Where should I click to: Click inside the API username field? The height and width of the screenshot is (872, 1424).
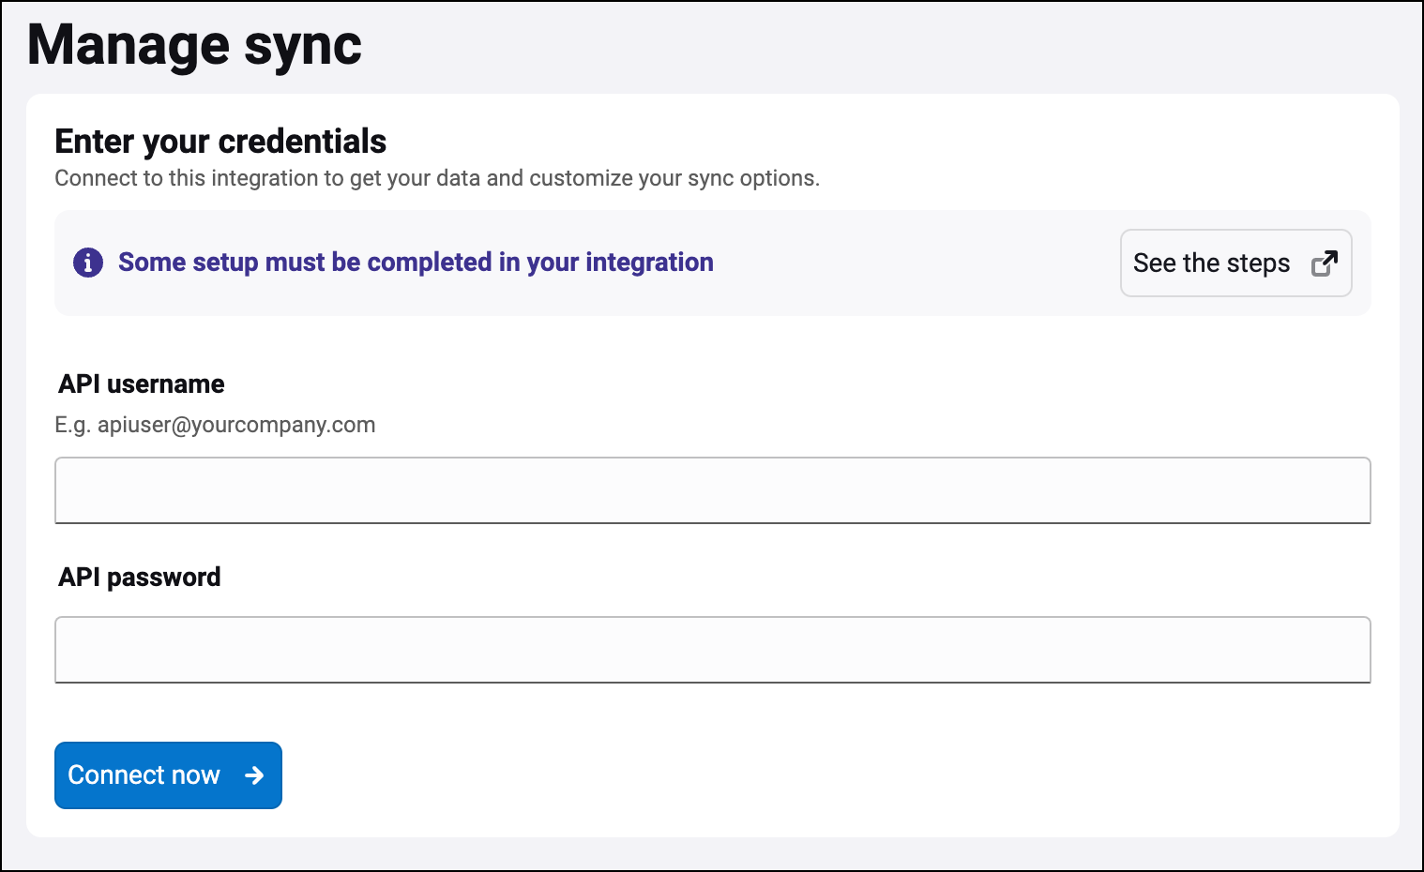click(x=712, y=490)
